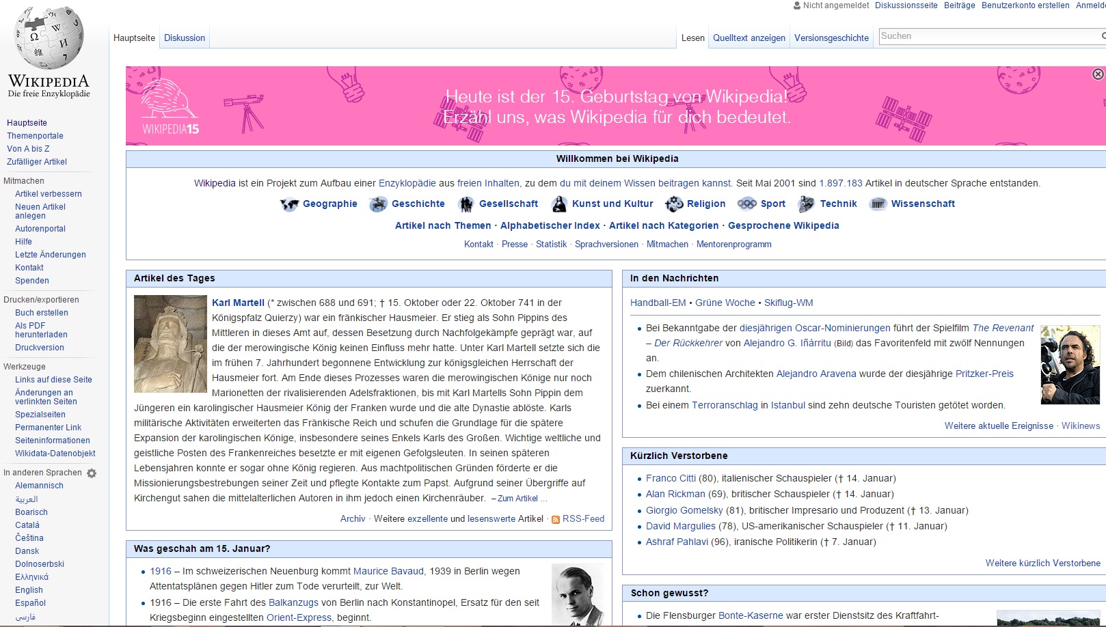
Task: Click Letzte Änderungen sidebar link
Action: (x=51, y=255)
